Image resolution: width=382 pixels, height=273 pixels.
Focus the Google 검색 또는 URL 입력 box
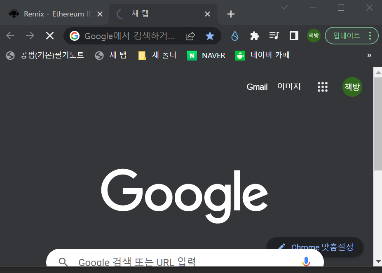coord(185,258)
